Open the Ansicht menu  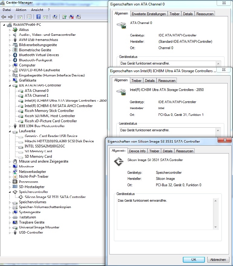(37, 10)
